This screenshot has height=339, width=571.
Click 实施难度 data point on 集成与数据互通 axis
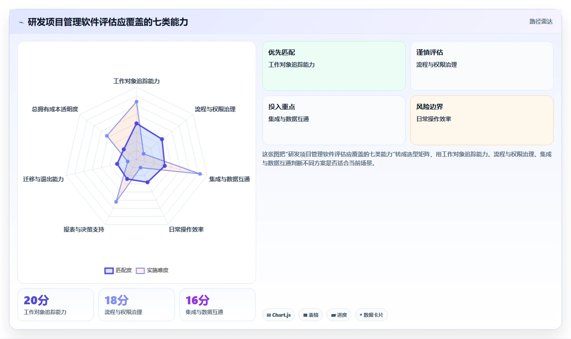(x=200, y=174)
